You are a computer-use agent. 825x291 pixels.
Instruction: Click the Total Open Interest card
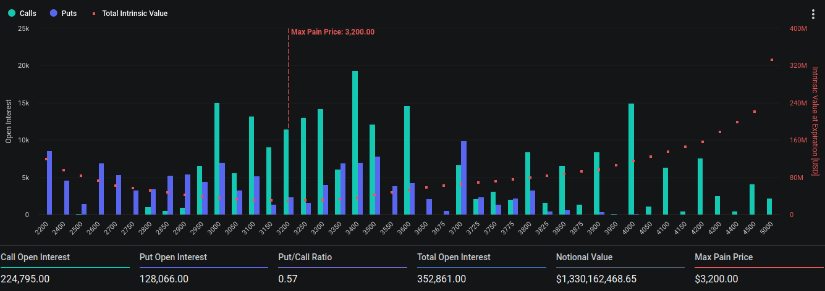[x=481, y=268]
